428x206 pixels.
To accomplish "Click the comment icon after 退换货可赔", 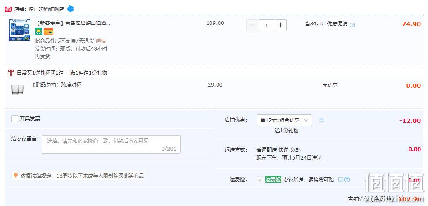I will 340,179.
